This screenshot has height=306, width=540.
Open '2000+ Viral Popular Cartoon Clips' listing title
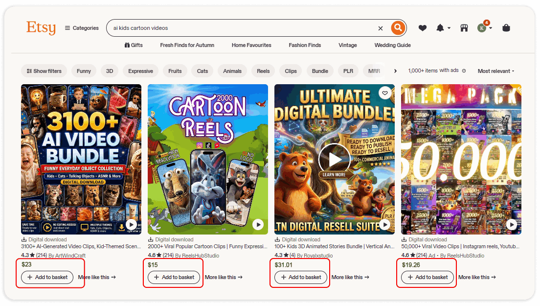tap(208, 246)
